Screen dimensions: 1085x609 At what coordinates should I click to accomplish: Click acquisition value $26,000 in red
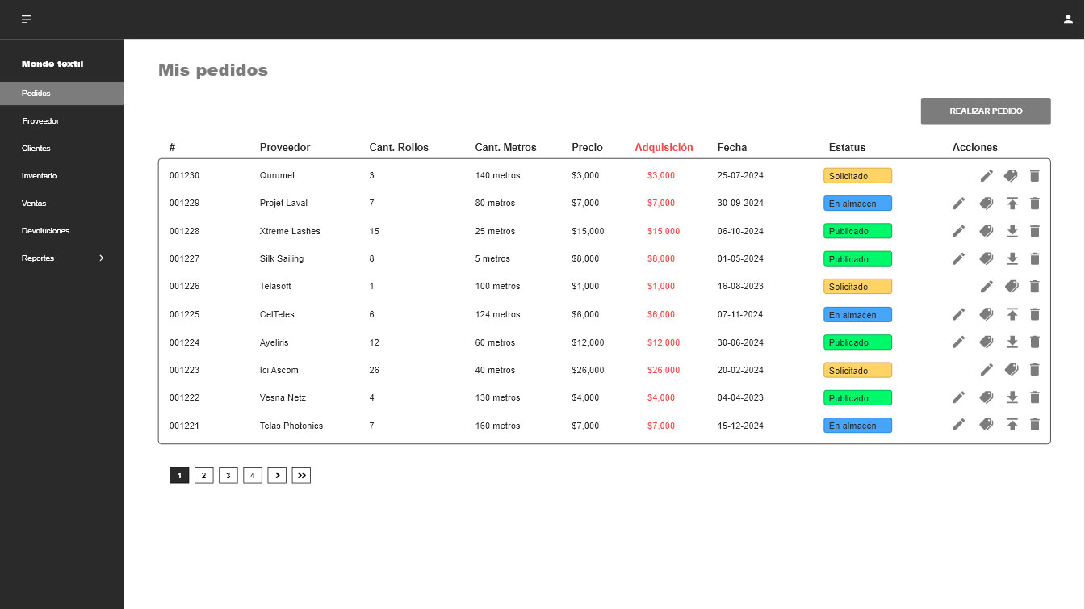(664, 370)
